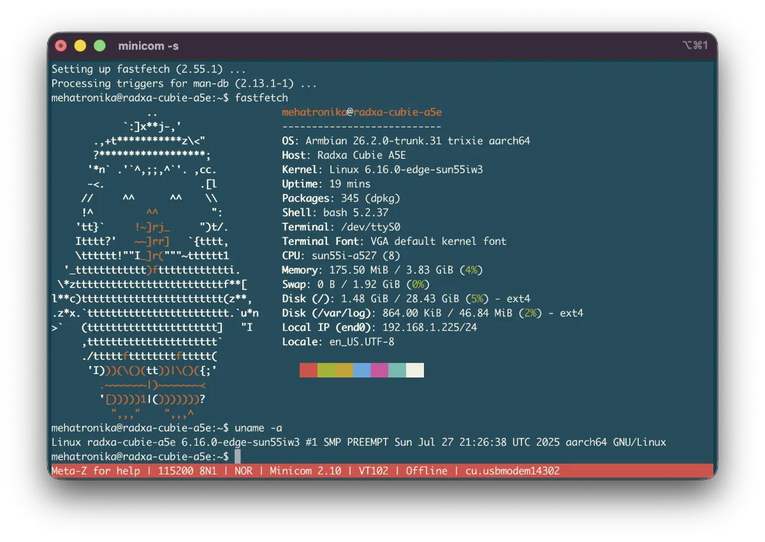Click the Local IP address 192.168.1.225/24

[x=429, y=328]
